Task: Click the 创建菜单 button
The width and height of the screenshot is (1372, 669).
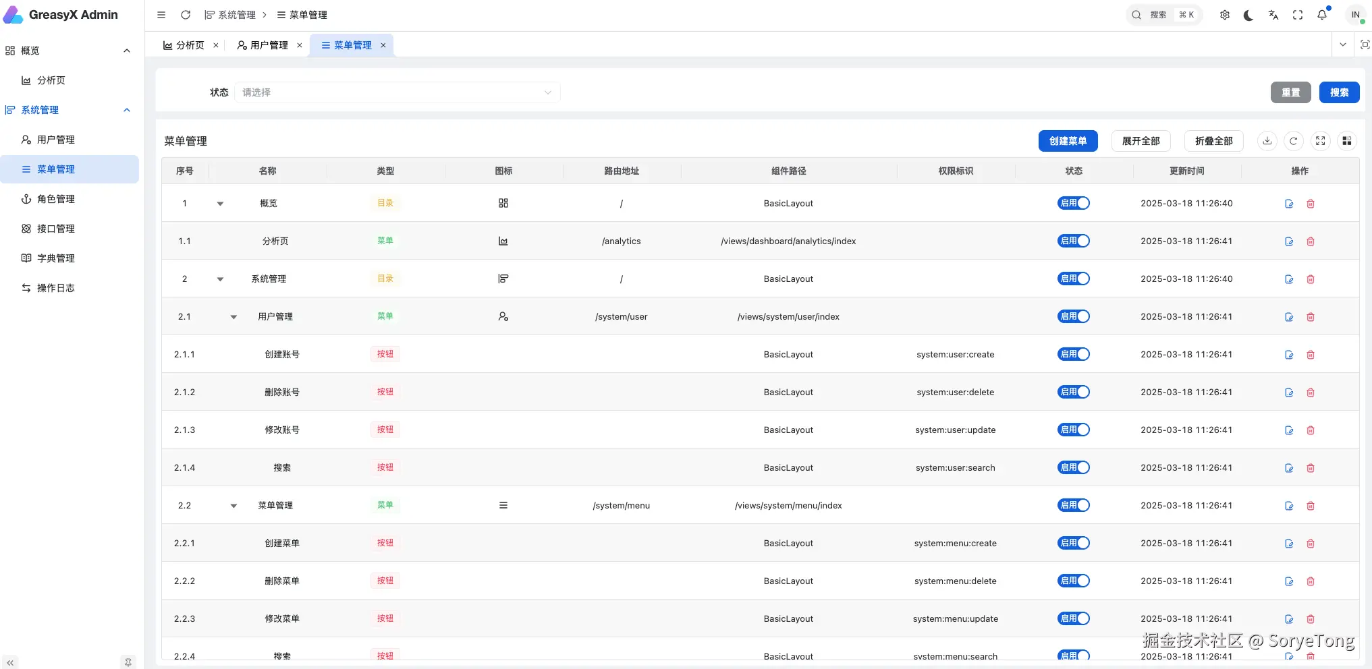Action: coord(1068,141)
